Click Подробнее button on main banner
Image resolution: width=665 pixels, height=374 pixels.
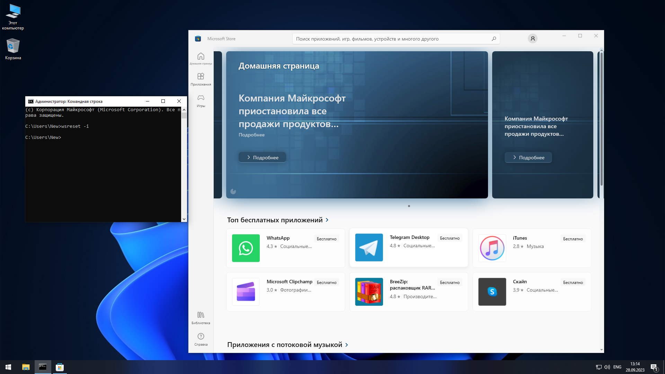click(x=262, y=158)
